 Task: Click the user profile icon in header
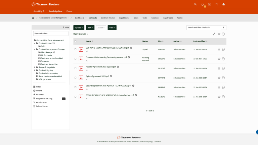(224, 4)
